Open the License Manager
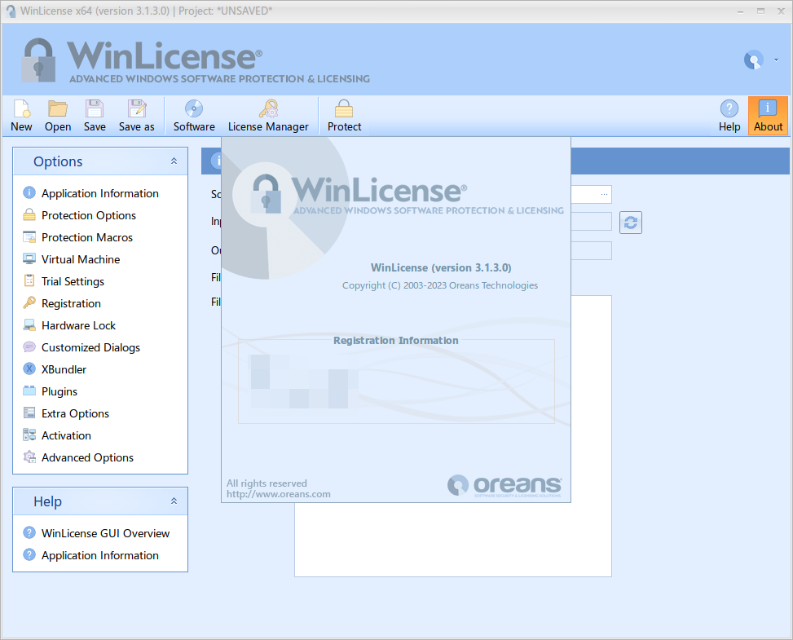Screen dimensions: 793x640 [x=268, y=116]
